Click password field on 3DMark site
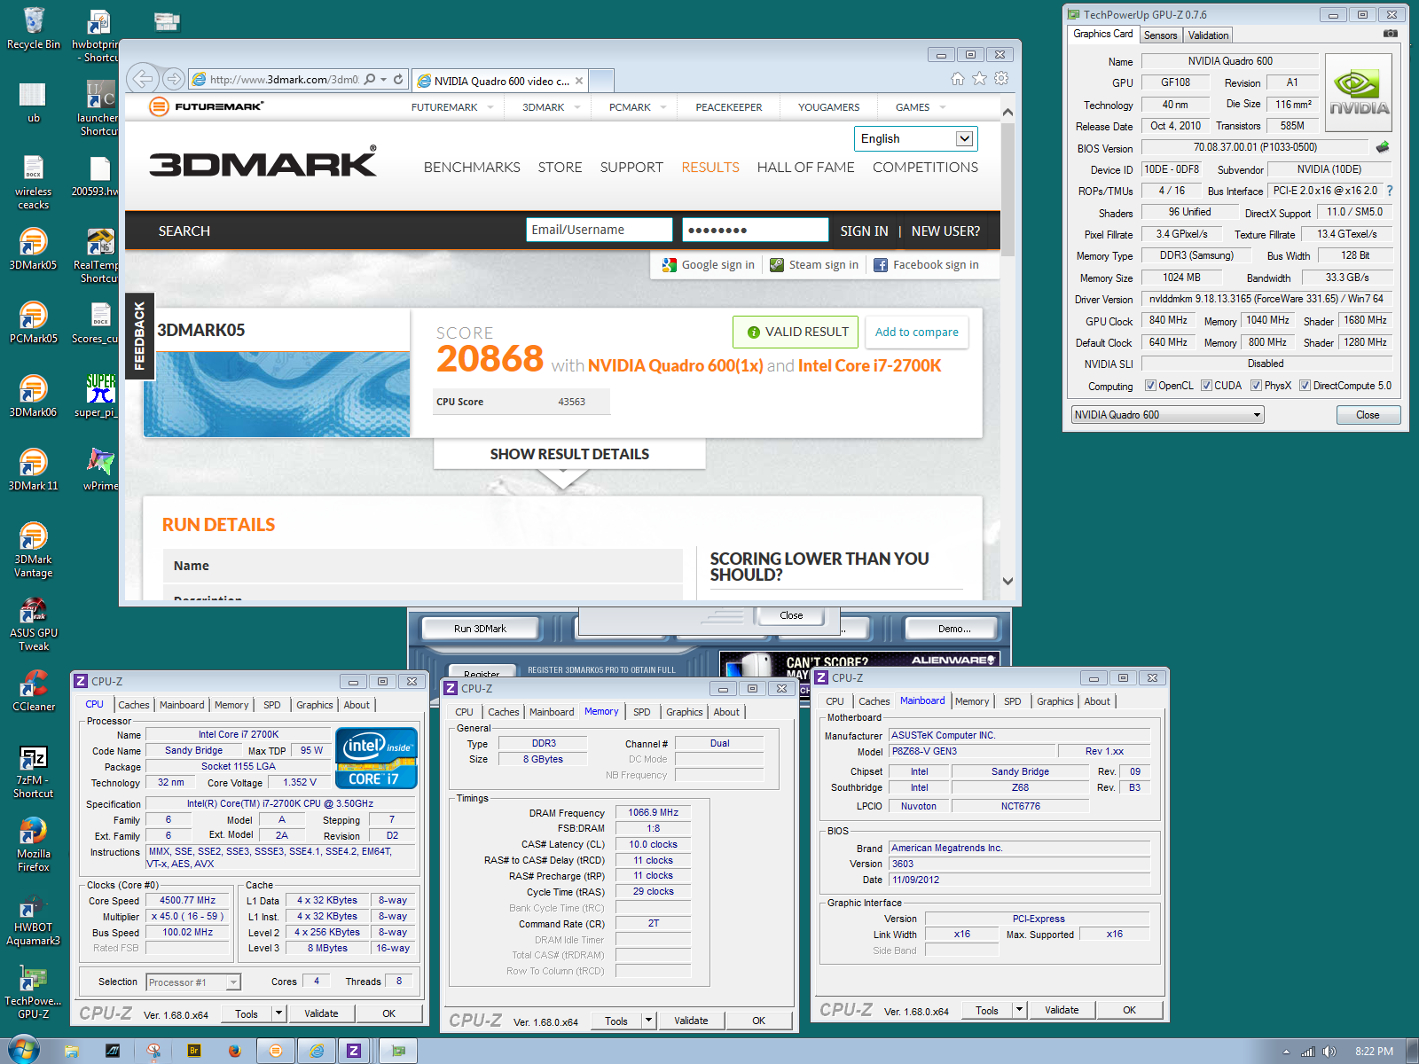Image resolution: width=1419 pixels, height=1064 pixels. (756, 230)
